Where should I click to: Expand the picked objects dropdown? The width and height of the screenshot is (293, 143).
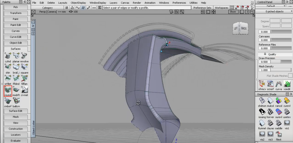click(x=274, y=12)
